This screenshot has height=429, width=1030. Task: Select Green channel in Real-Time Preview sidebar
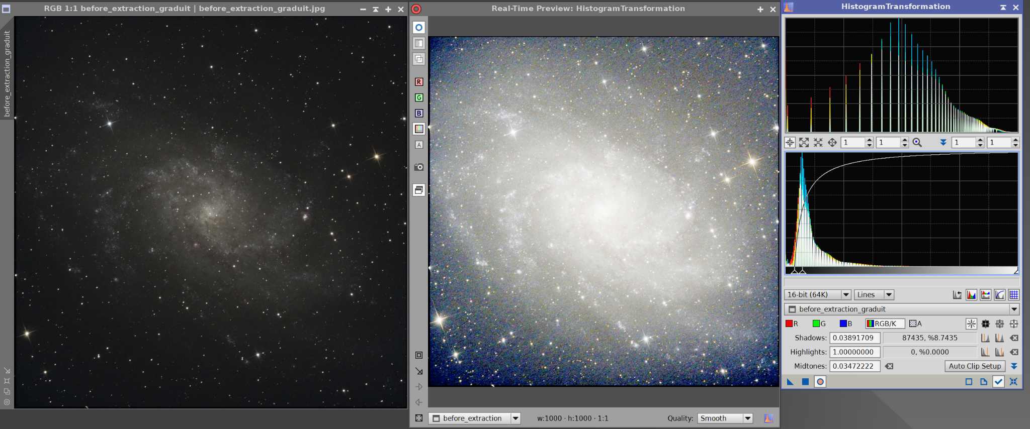tap(418, 97)
